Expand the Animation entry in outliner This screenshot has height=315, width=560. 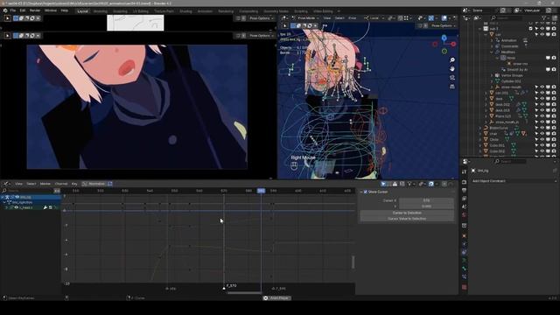click(492, 40)
